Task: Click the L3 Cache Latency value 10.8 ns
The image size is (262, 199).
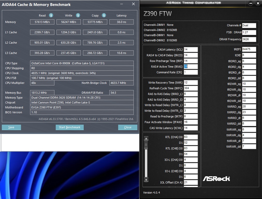Action: point(122,53)
